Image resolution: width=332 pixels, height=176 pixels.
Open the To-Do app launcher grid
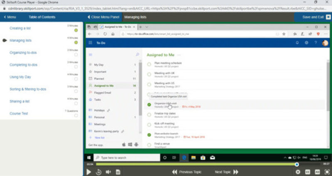point(91,43)
